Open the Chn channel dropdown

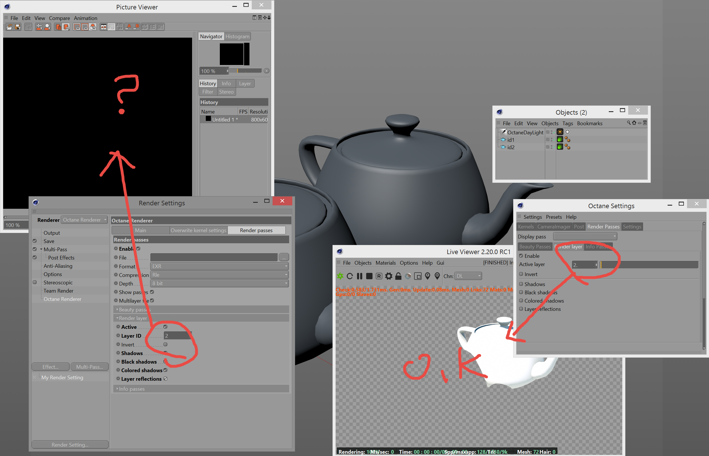pos(468,276)
